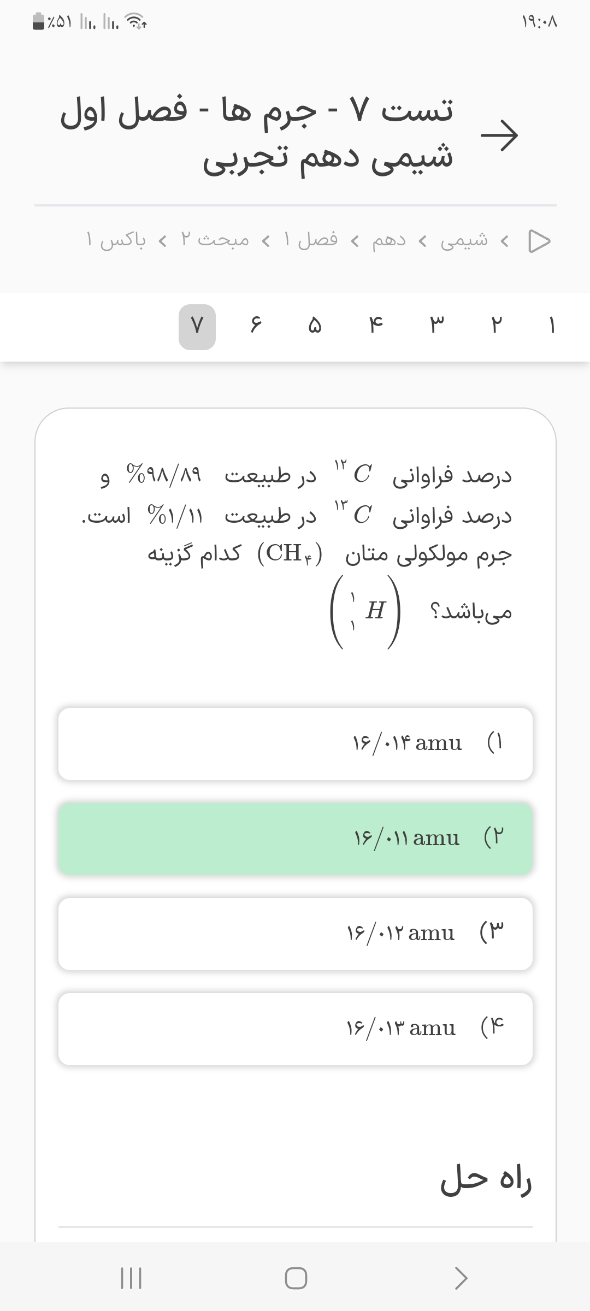Select highlighted option ۲ (۱۶/۰۱۱ amu)
This screenshot has height=1311, width=590.
295,838
